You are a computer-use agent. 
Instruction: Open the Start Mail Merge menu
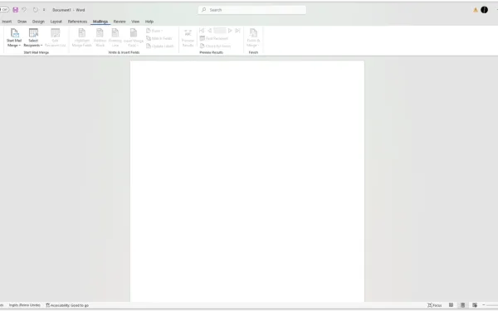(x=14, y=38)
